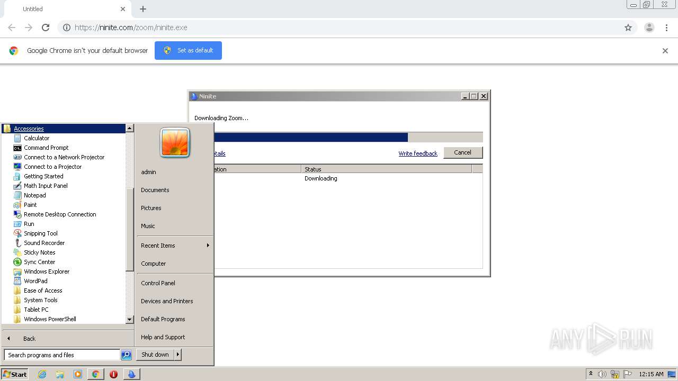Click the Internet Explorer taskbar icon
Image resolution: width=678 pixels, height=381 pixels.
42,374
